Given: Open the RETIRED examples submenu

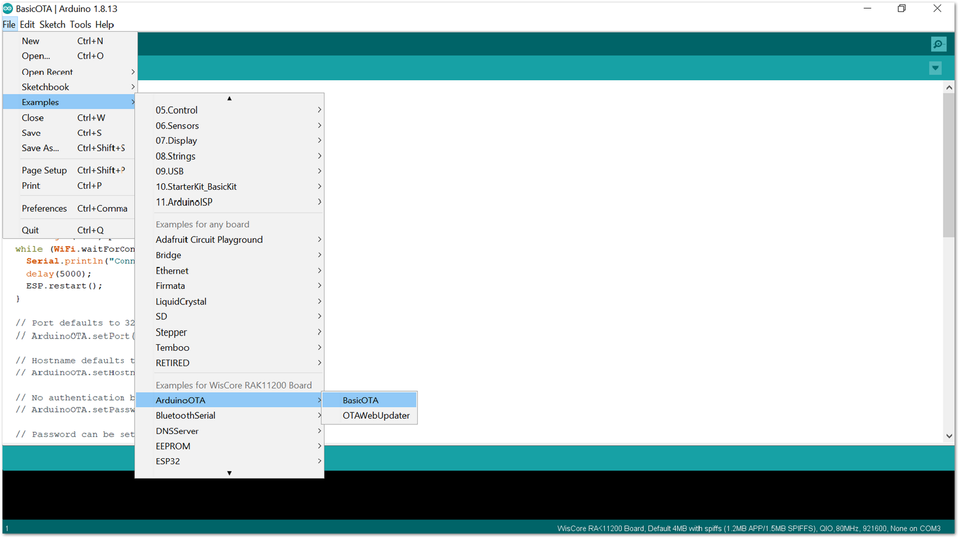Looking at the screenshot, I should [230, 363].
